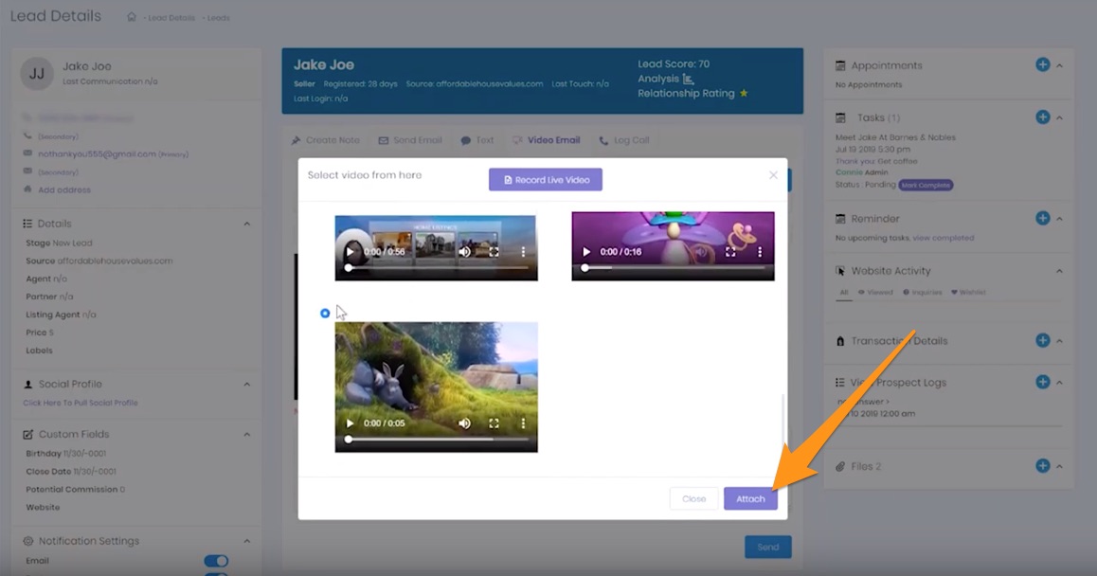Open the view completed tasks link
Viewport: 1097px width, 576px height.
pyautogui.click(x=944, y=238)
